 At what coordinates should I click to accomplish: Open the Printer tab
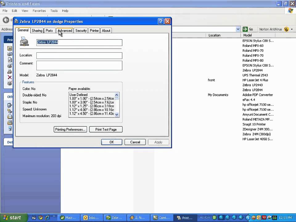point(94,31)
